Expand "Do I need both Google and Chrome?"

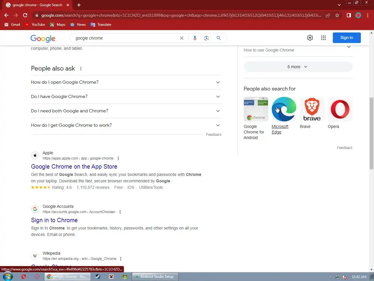pos(126,111)
